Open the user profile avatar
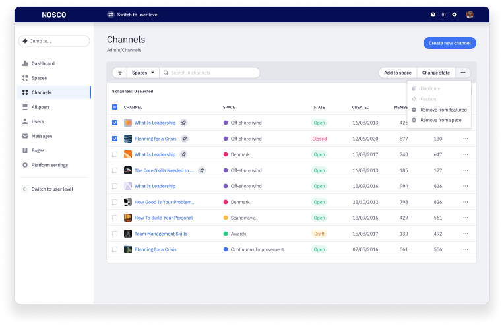Viewport: 504px width, 326px height. tap(470, 15)
